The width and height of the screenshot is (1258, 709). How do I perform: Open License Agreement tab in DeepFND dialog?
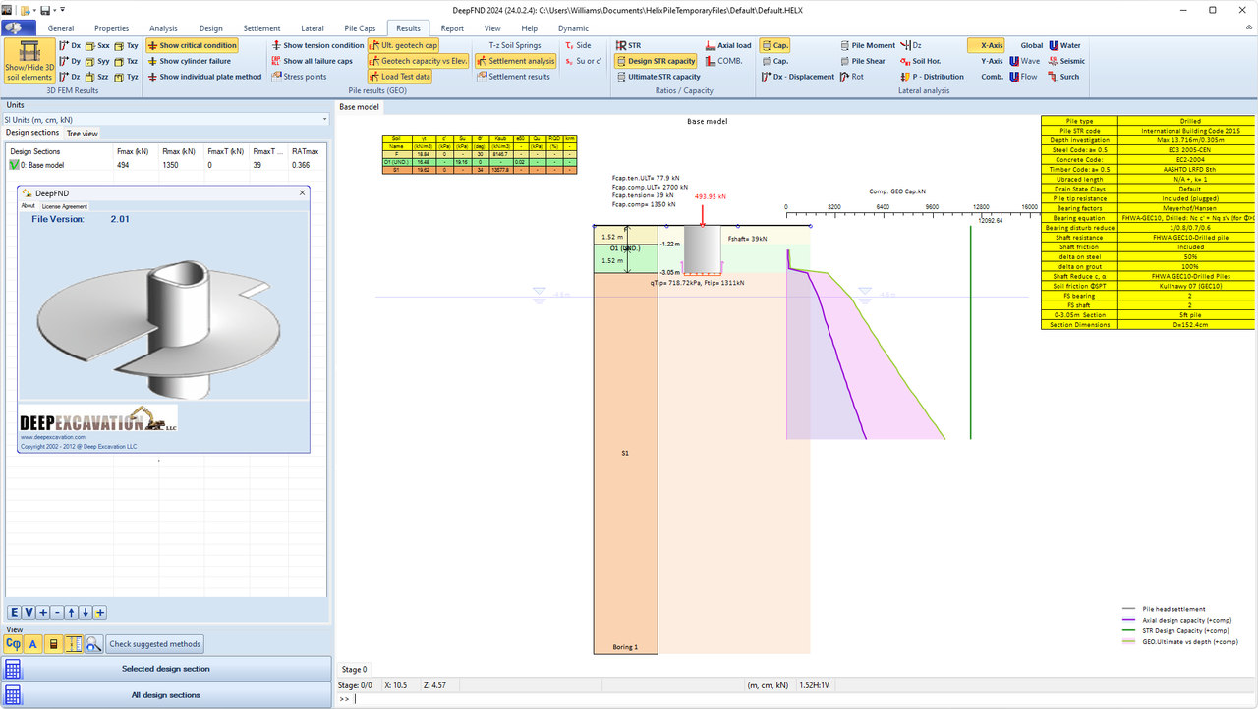tap(64, 206)
